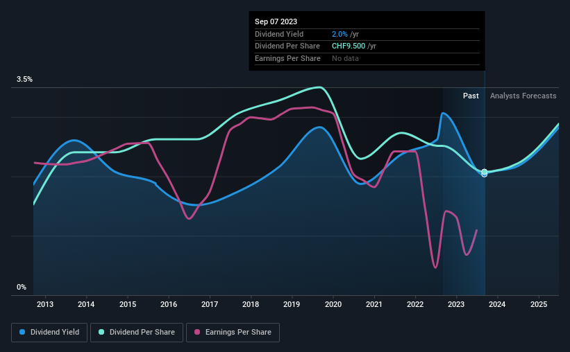
Task: Select the 2017 x-axis label
Action: click(210, 304)
